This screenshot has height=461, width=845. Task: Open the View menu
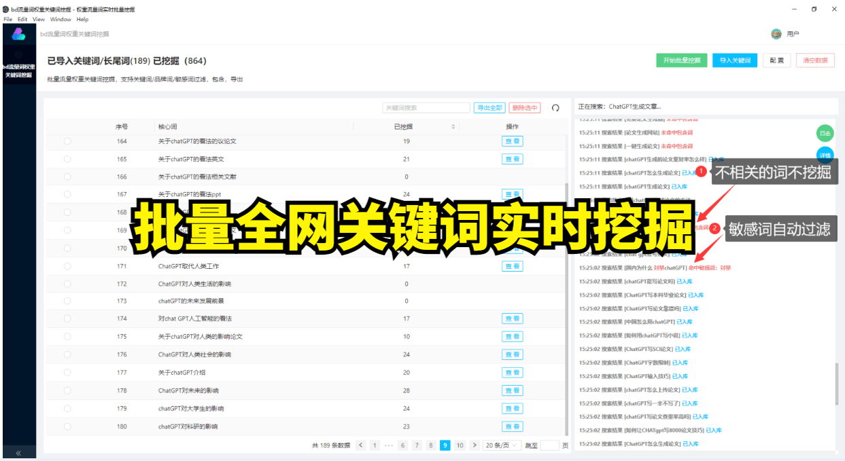38,19
